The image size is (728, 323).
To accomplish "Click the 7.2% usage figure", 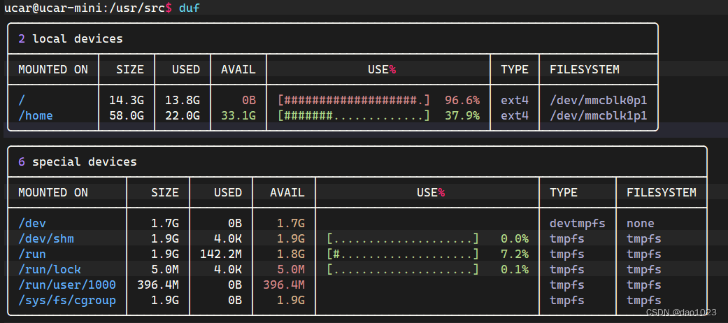I will (515, 254).
